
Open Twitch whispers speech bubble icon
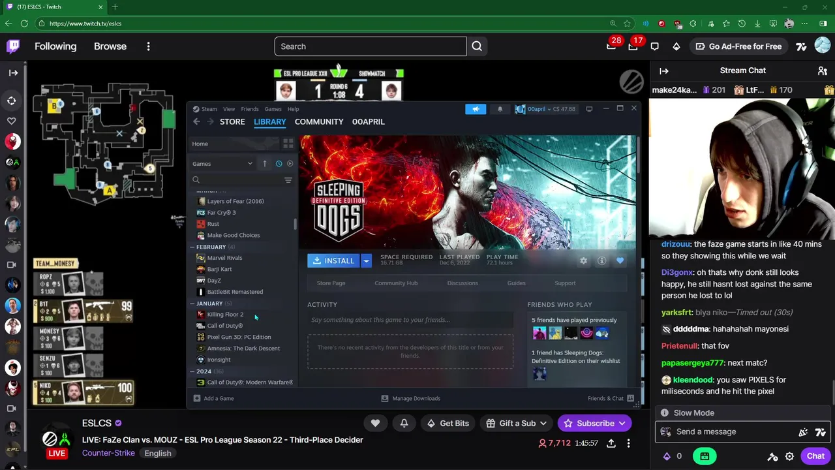(655, 46)
